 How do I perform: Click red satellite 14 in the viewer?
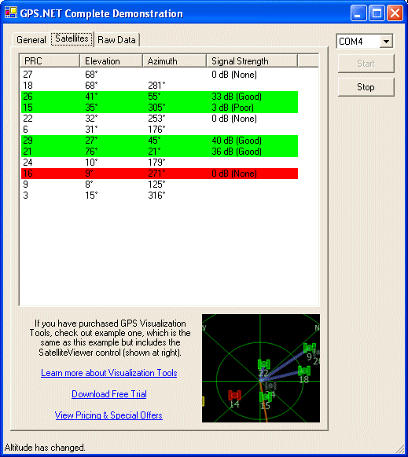[234, 395]
